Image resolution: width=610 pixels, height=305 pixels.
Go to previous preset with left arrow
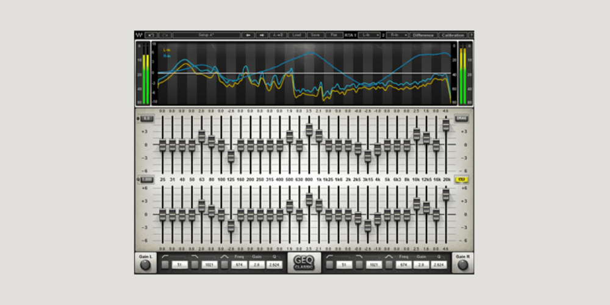[248, 35]
